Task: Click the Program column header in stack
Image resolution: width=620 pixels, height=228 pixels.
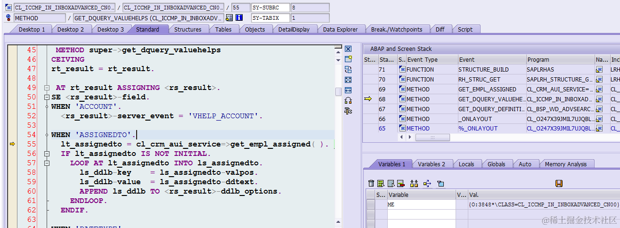Action: (x=560, y=60)
